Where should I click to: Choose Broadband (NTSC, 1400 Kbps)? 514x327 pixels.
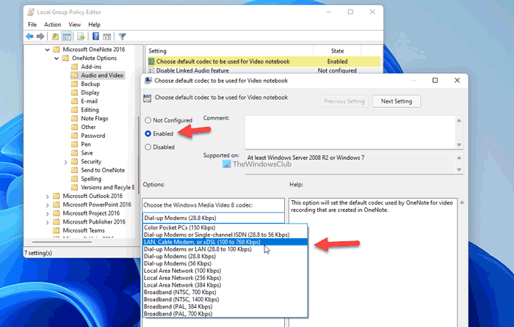point(225,299)
